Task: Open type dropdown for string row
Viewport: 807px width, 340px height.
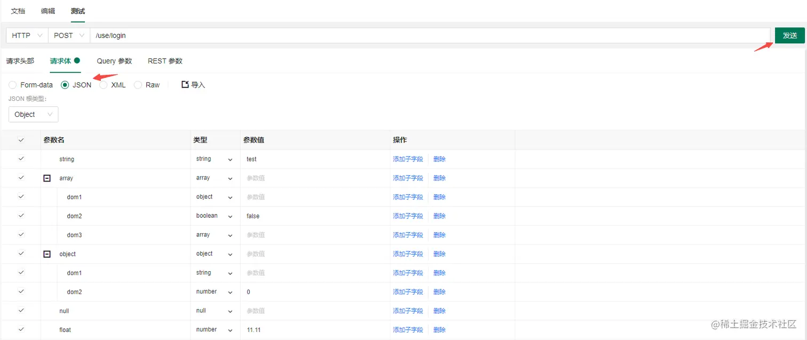Action: pyautogui.click(x=215, y=159)
